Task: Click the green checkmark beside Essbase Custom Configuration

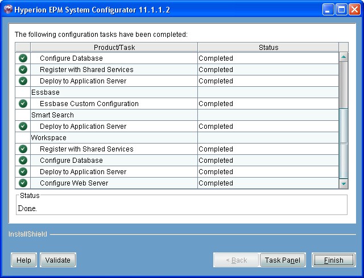Action: click(x=23, y=104)
